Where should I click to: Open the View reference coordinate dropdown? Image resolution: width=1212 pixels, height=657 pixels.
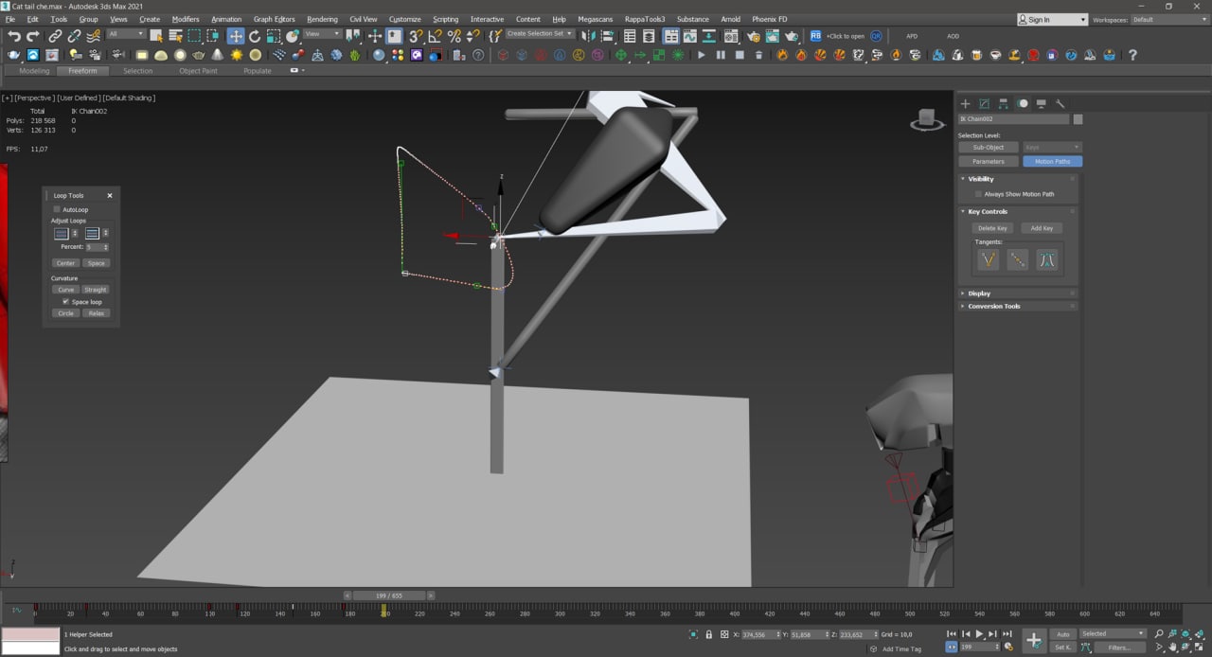pos(322,35)
